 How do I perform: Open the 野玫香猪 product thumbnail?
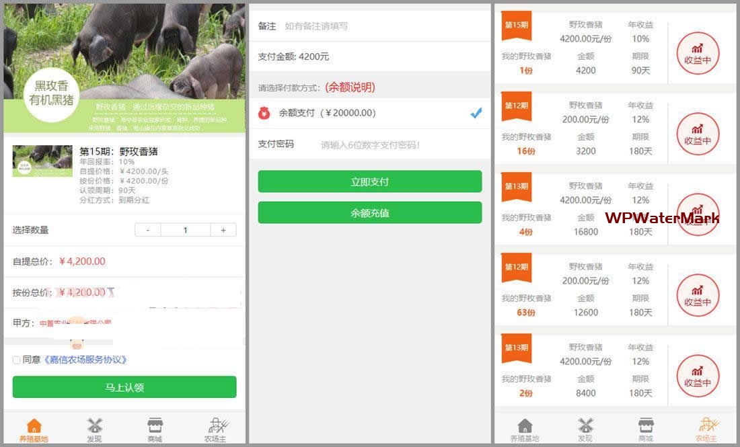coord(42,161)
